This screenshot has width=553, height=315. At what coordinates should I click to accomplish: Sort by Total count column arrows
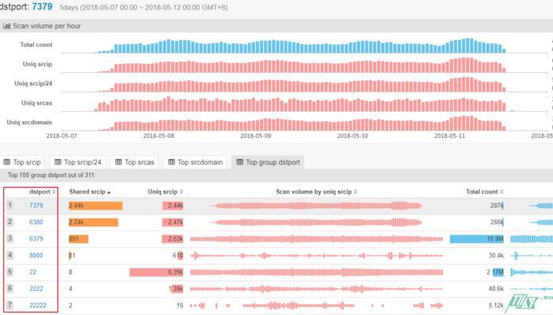(502, 192)
